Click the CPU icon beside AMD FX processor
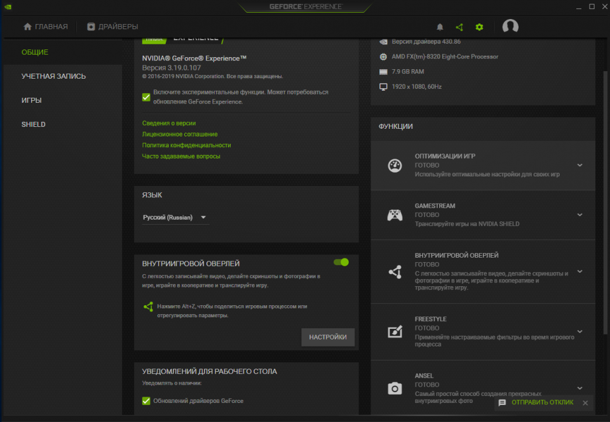Screen dimensions: 610x422 [383, 56]
